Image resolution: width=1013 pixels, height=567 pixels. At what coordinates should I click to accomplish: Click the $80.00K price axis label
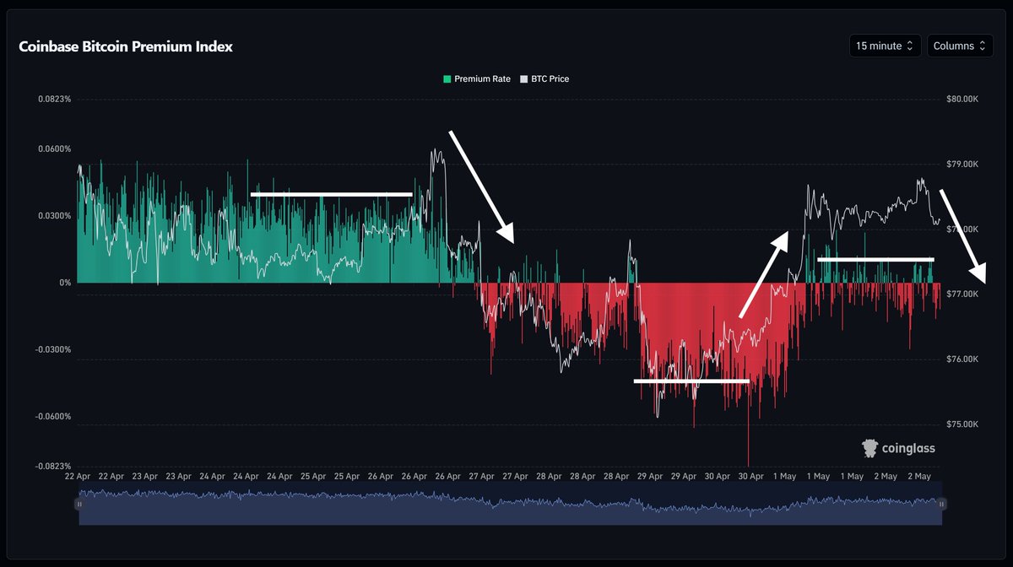(962, 99)
